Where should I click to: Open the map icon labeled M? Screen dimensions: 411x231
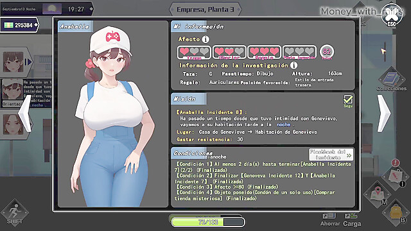point(378,194)
